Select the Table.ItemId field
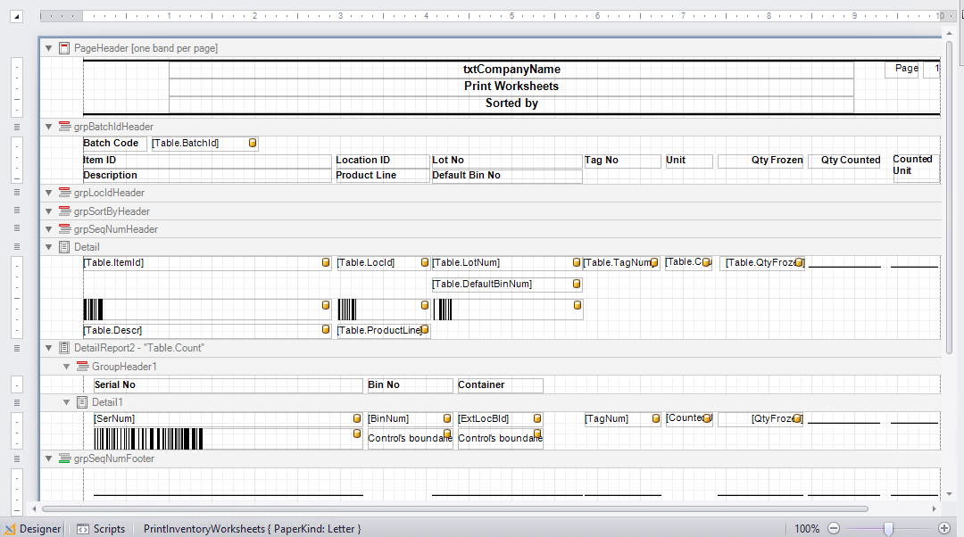Screen dimensions: 964x537 (x=201, y=263)
